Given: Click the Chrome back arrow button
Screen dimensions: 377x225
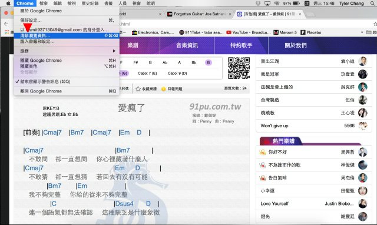Looking at the screenshot, I should 6,24.
